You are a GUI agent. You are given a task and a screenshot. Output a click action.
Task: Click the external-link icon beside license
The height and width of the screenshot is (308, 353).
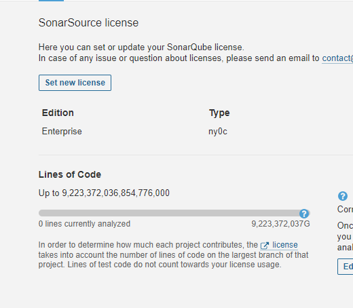[x=265, y=246]
